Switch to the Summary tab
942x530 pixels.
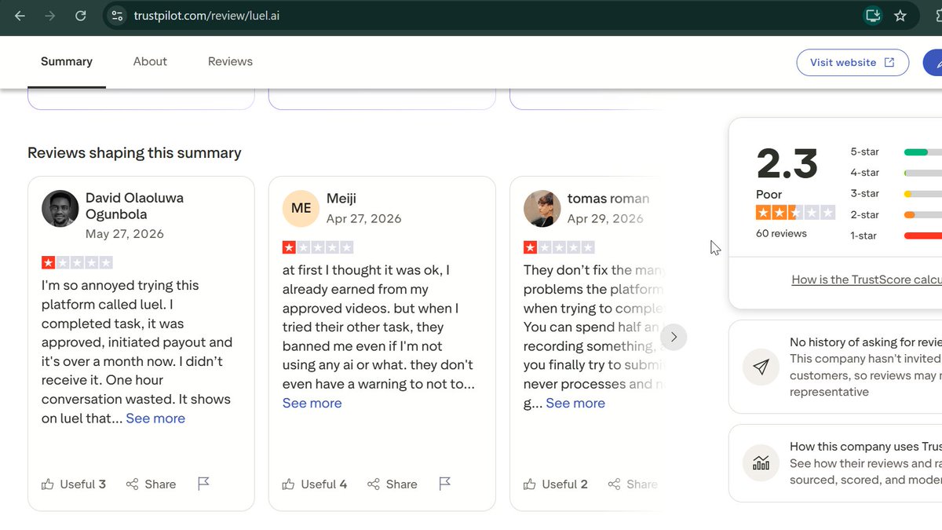(67, 61)
